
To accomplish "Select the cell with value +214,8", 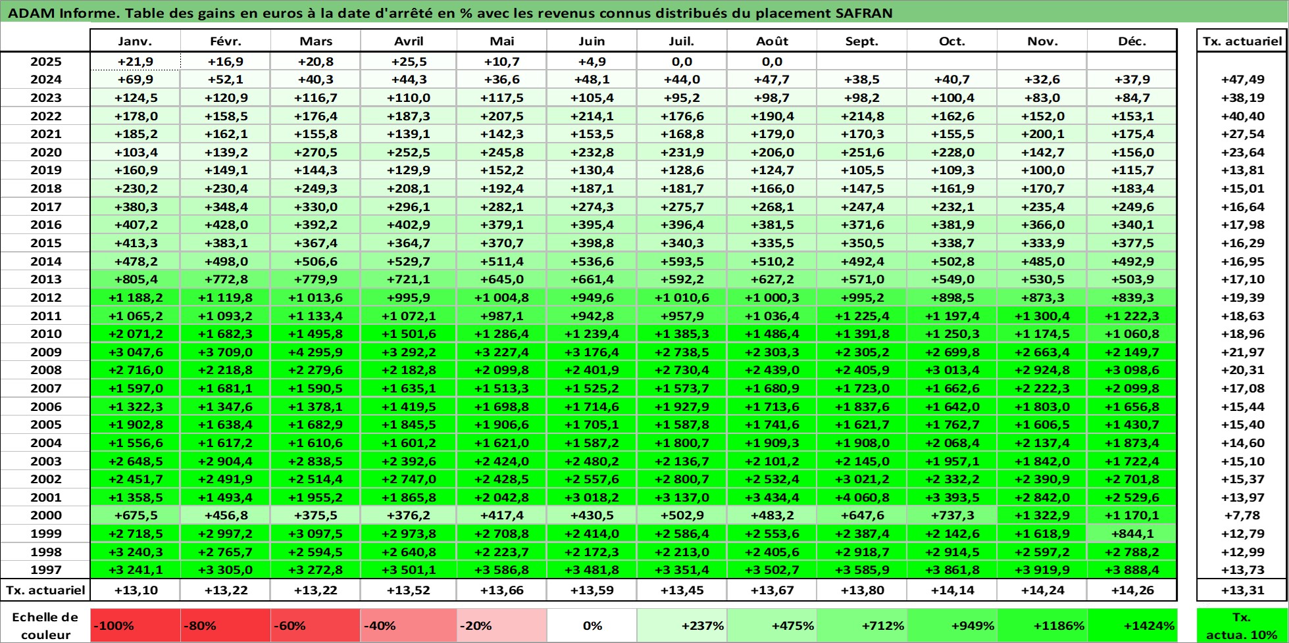I will [862, 116].
